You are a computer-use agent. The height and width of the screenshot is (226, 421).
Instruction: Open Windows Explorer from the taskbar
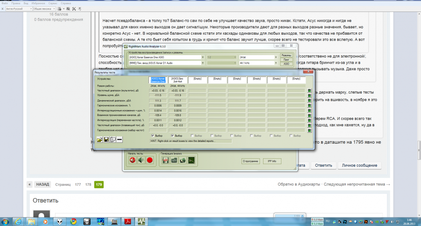(x=32, y=221)
